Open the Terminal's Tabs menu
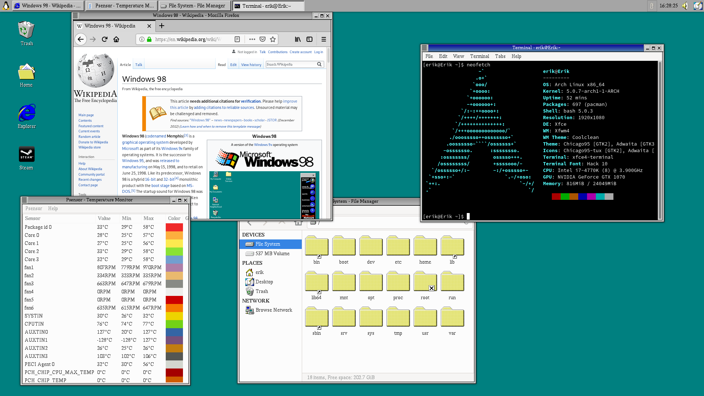The width and height of the screenshot is (704, 396). click(x=500, y=56)
